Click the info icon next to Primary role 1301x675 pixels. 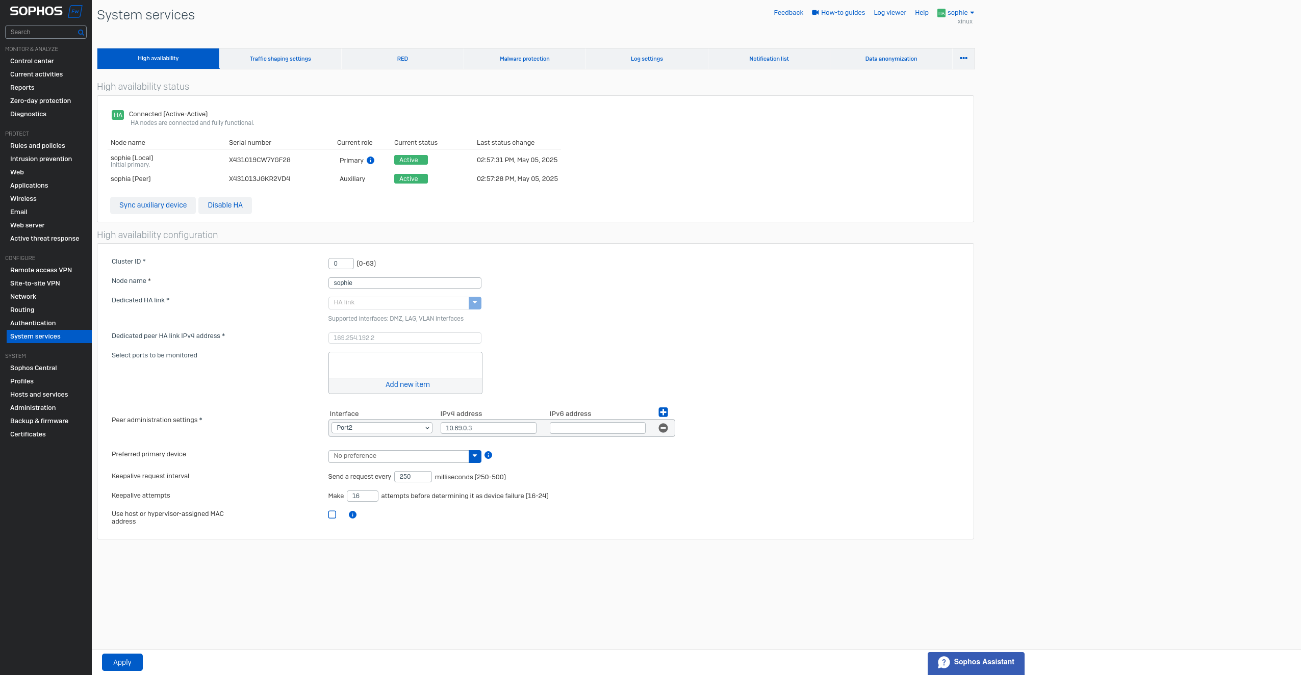(371, 160)
